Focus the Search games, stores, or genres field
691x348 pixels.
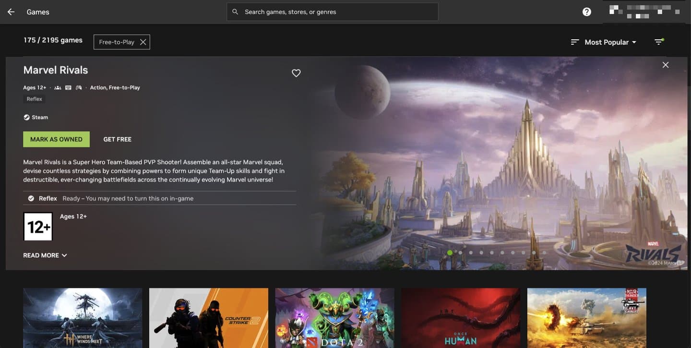(x=332, y=12)
